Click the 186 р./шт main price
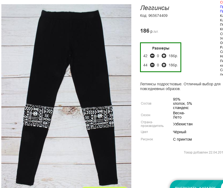The image size is (223, 188). [x=149, y=31]
